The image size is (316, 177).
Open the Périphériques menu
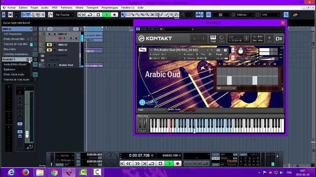coord(110,8)
